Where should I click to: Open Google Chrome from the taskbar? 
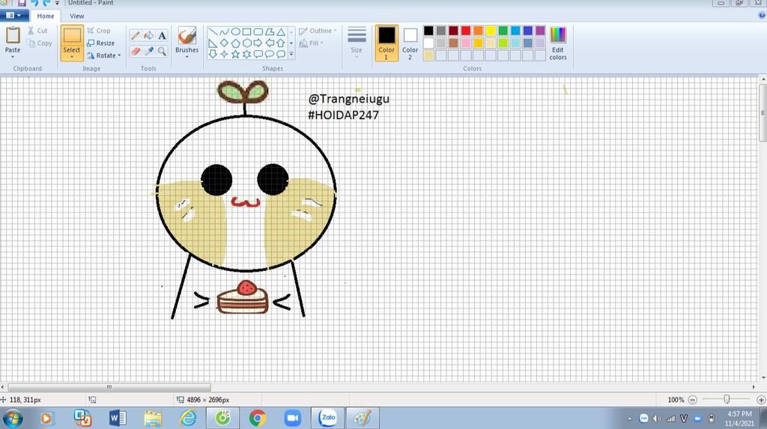pyautogui.click(x=258, y=419)
